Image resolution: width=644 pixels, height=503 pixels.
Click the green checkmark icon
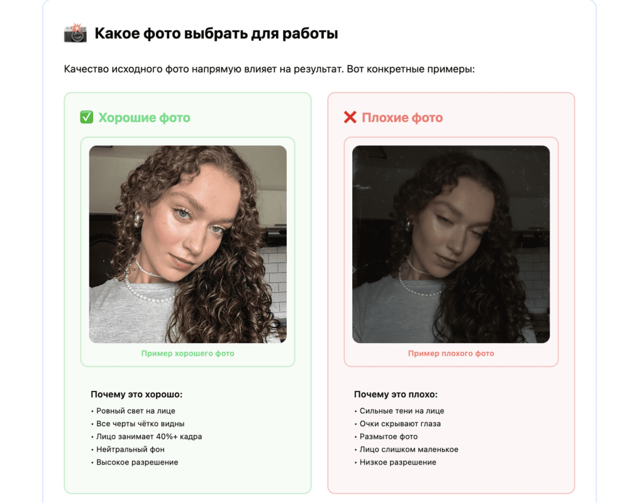(x=86, y=117)
